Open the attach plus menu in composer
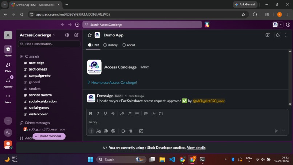 (91, 131)
